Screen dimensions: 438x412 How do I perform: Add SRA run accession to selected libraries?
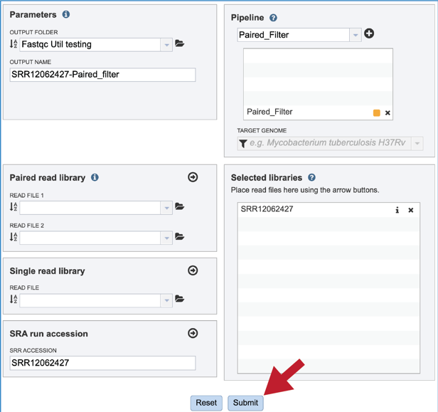click(193, 333)
